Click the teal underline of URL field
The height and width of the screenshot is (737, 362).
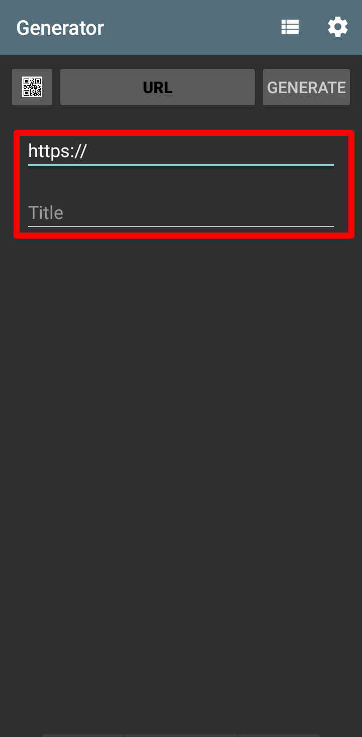coord(181,165)
